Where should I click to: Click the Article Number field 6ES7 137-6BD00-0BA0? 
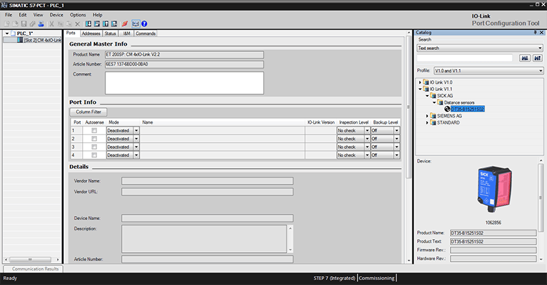(x=184, y=64)
